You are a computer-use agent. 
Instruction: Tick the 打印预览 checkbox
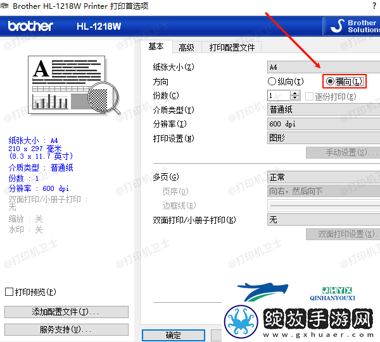[30, 292]
